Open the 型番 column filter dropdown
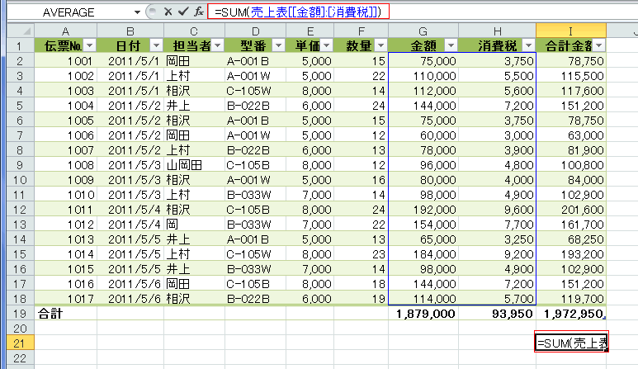 (x=277, y=45)
